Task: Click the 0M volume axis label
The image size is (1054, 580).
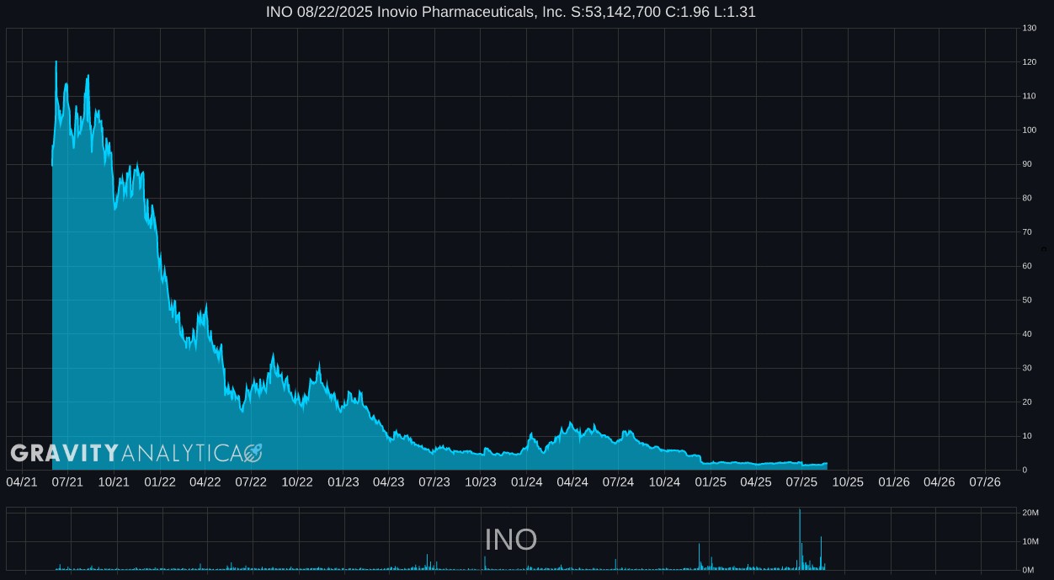Action: coord(1028,571)
